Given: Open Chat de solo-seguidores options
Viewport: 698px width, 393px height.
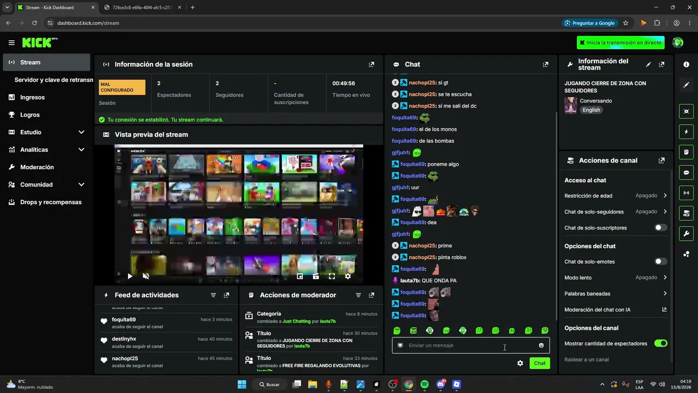Looking at the screenshot, I should coord(616,212).
